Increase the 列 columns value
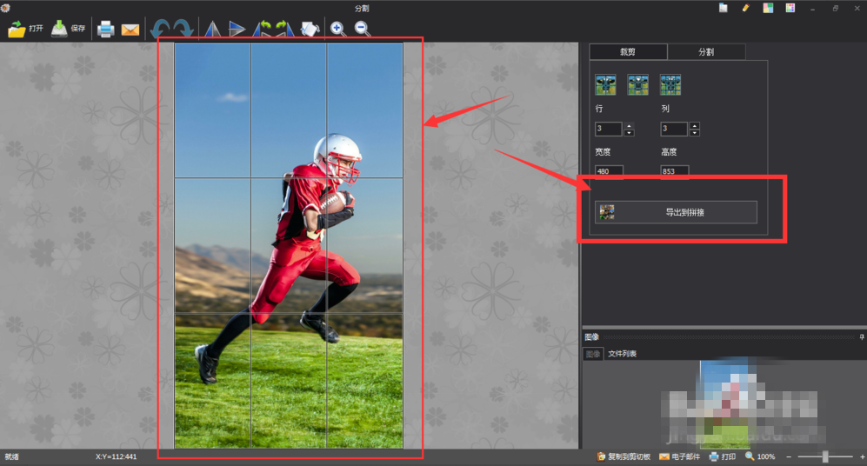The width and height of the screenshot is (867, 466). click(695, 125)
